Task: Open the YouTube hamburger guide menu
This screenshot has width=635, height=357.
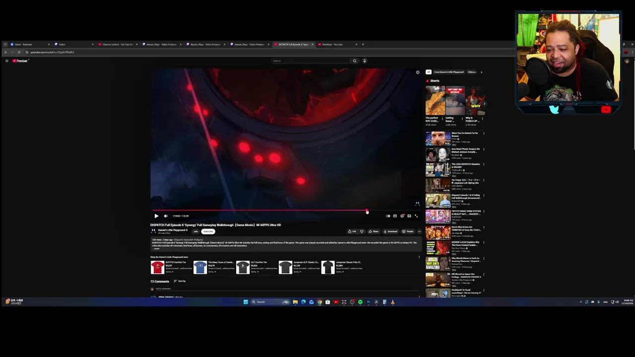Action: tap(7, 61)
